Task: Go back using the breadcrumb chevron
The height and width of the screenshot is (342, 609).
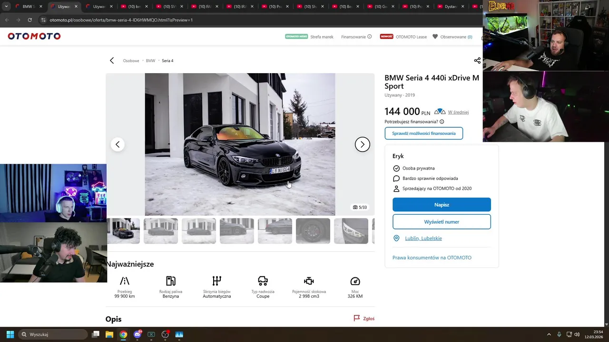Action: coord(112,61)
